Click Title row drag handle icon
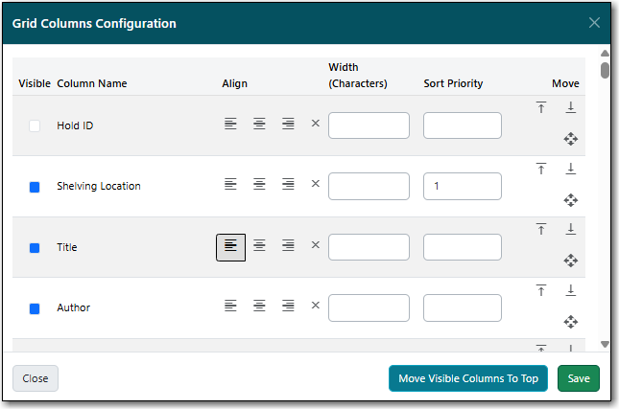Image resolution: width=619 pixels, height=409 pixels. coord(570,261)
